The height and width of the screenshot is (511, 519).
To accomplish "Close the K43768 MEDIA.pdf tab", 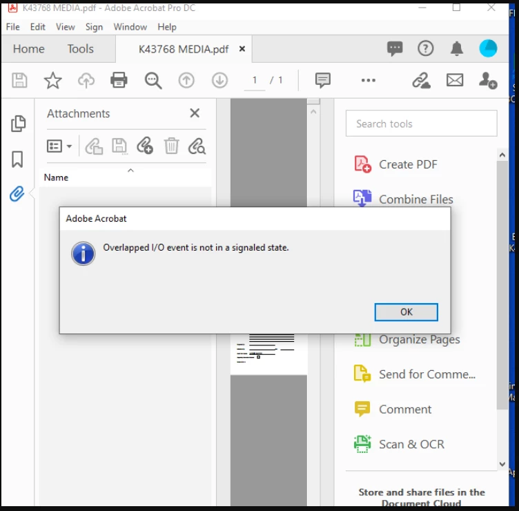I will pos(242,48).
